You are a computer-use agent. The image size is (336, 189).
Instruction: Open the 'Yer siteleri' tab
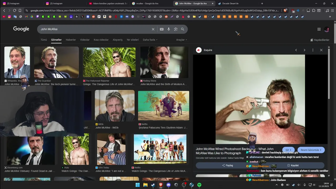[x=133, y=40]
